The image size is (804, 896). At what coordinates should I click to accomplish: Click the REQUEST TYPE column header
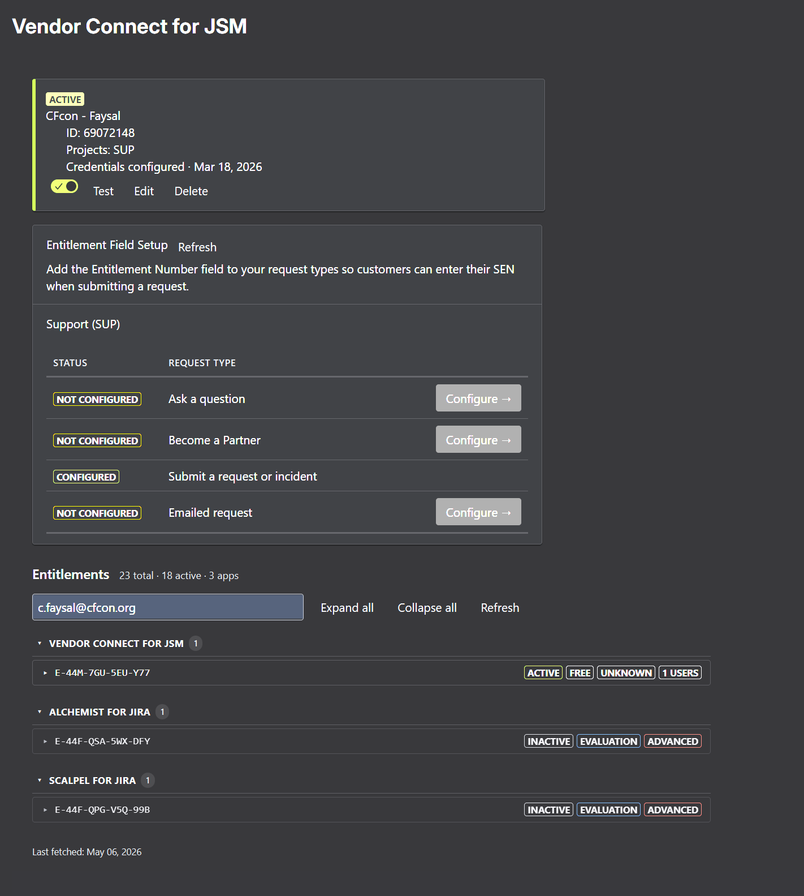[x=202, y=363]
